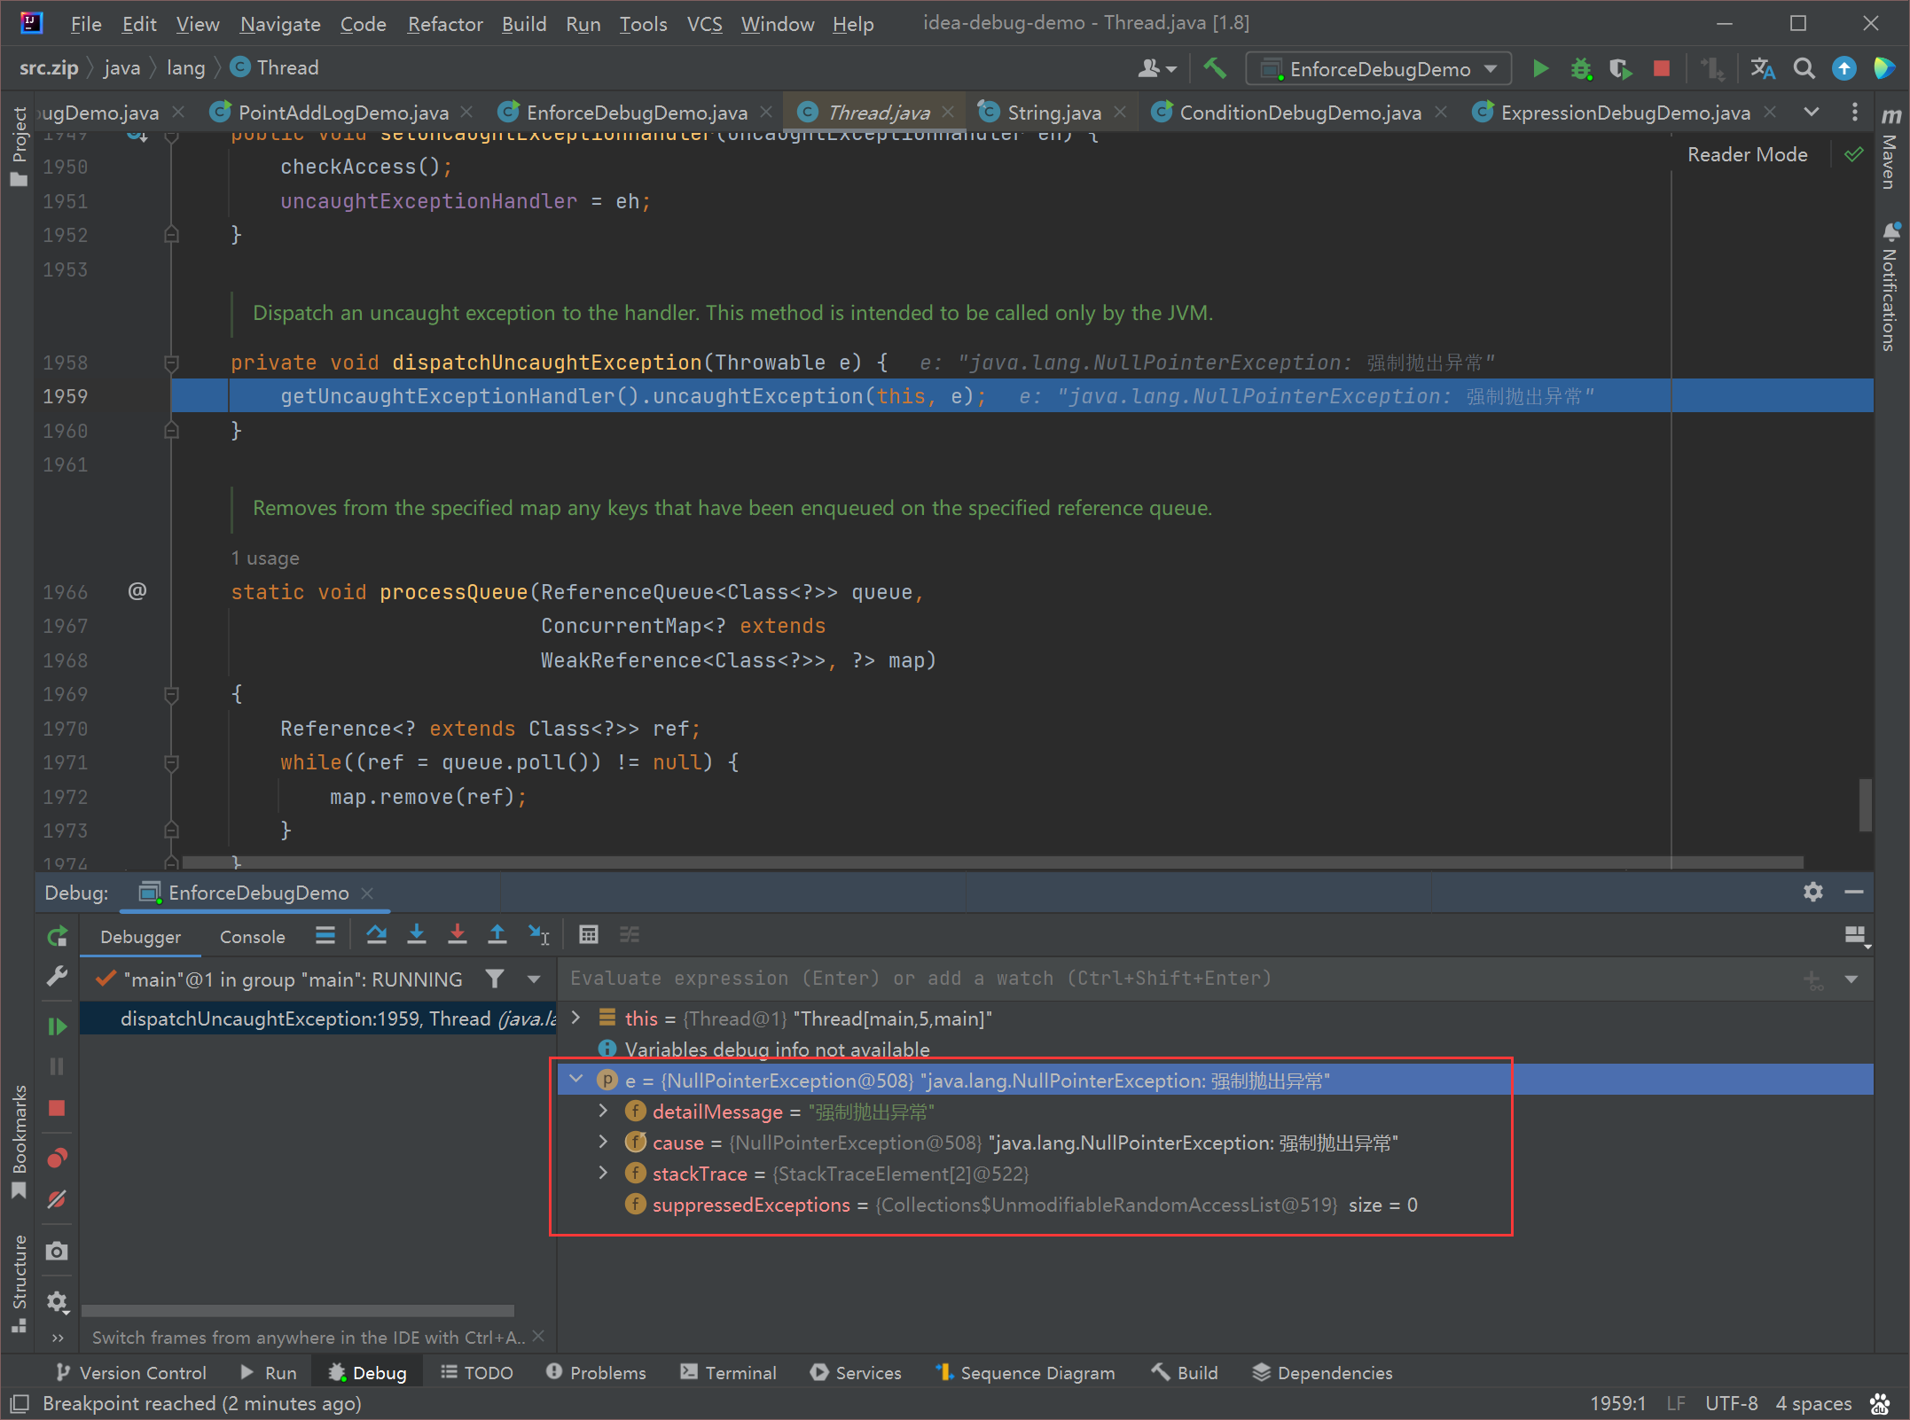The image size is (1910, 1420).
Task: Click the Evaluate expression input field
Action: (1179, 979)
